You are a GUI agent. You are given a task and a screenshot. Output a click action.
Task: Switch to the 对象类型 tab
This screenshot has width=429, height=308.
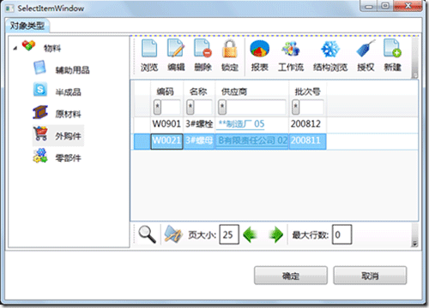tap(27, 26)
